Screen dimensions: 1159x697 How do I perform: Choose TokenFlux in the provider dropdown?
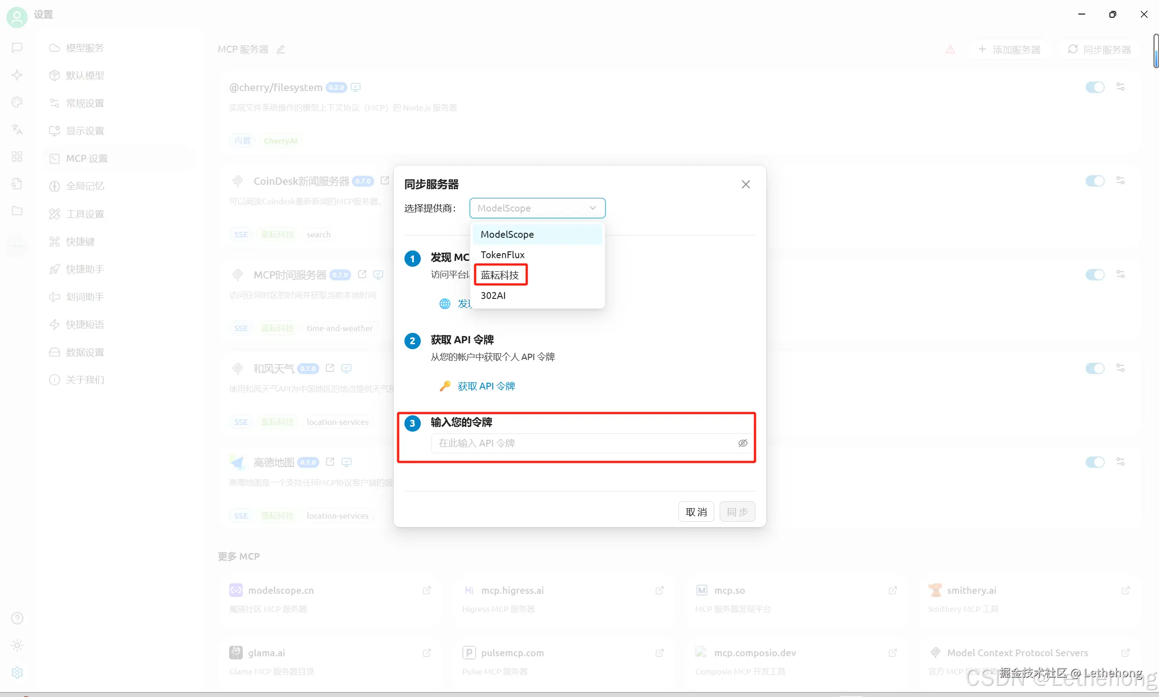(x=502, y=255)
